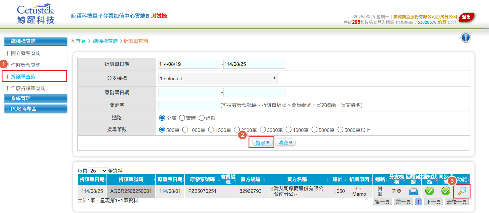Click the green check in the 通知狀態 column
Image resolution: width=489 pixels, height=213 pixels.
click(429, 191)
